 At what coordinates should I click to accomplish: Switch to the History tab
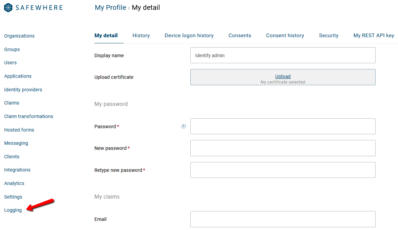click(141, 36)
